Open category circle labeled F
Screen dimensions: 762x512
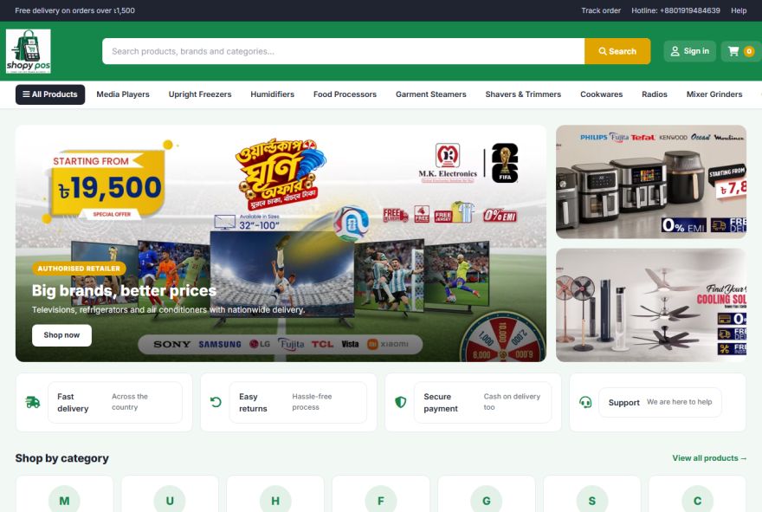coord(380,501)
